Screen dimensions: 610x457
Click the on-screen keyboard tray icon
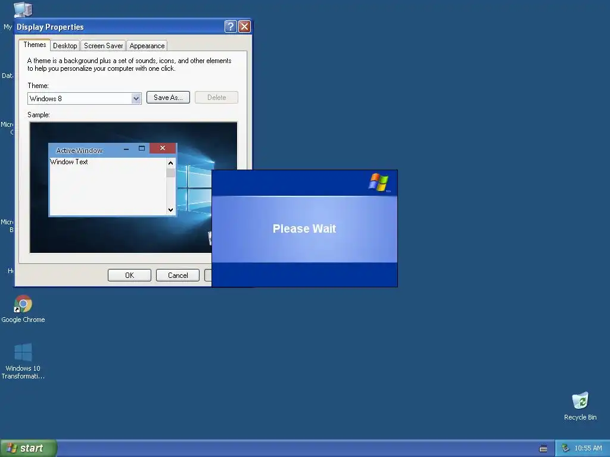(543, 449)
